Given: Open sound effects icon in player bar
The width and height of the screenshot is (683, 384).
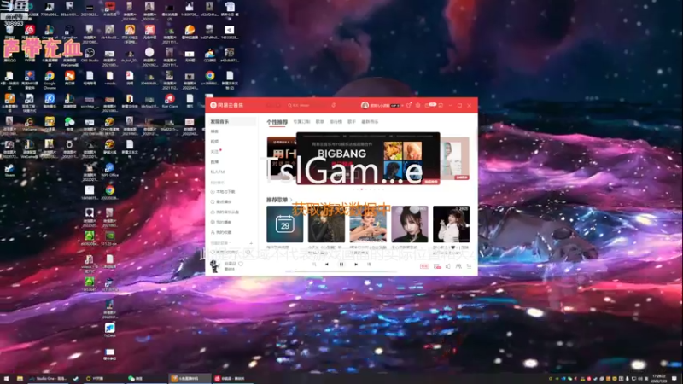Looking at the screenshot, I should point(437,266).
